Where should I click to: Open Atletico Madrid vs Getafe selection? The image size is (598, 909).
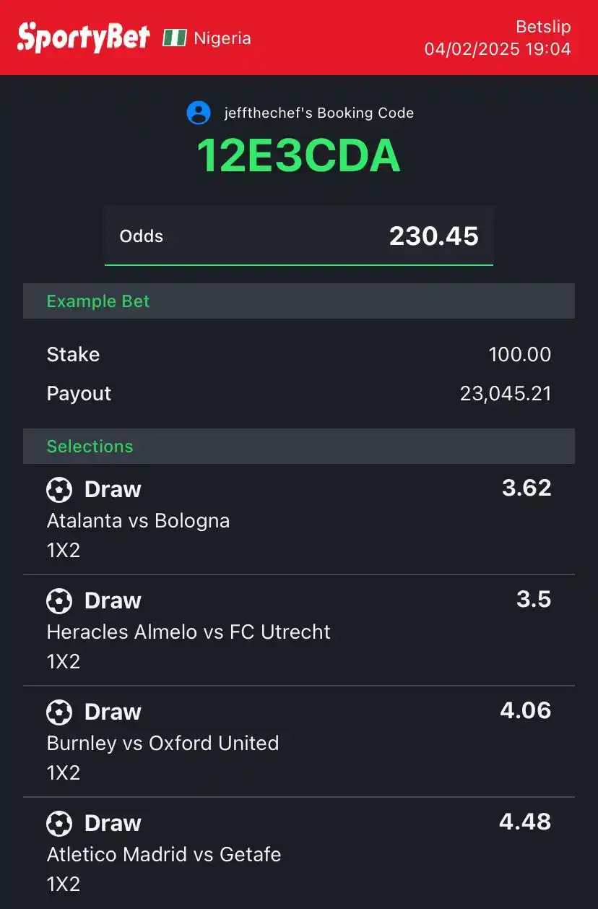tap(164, 855)
